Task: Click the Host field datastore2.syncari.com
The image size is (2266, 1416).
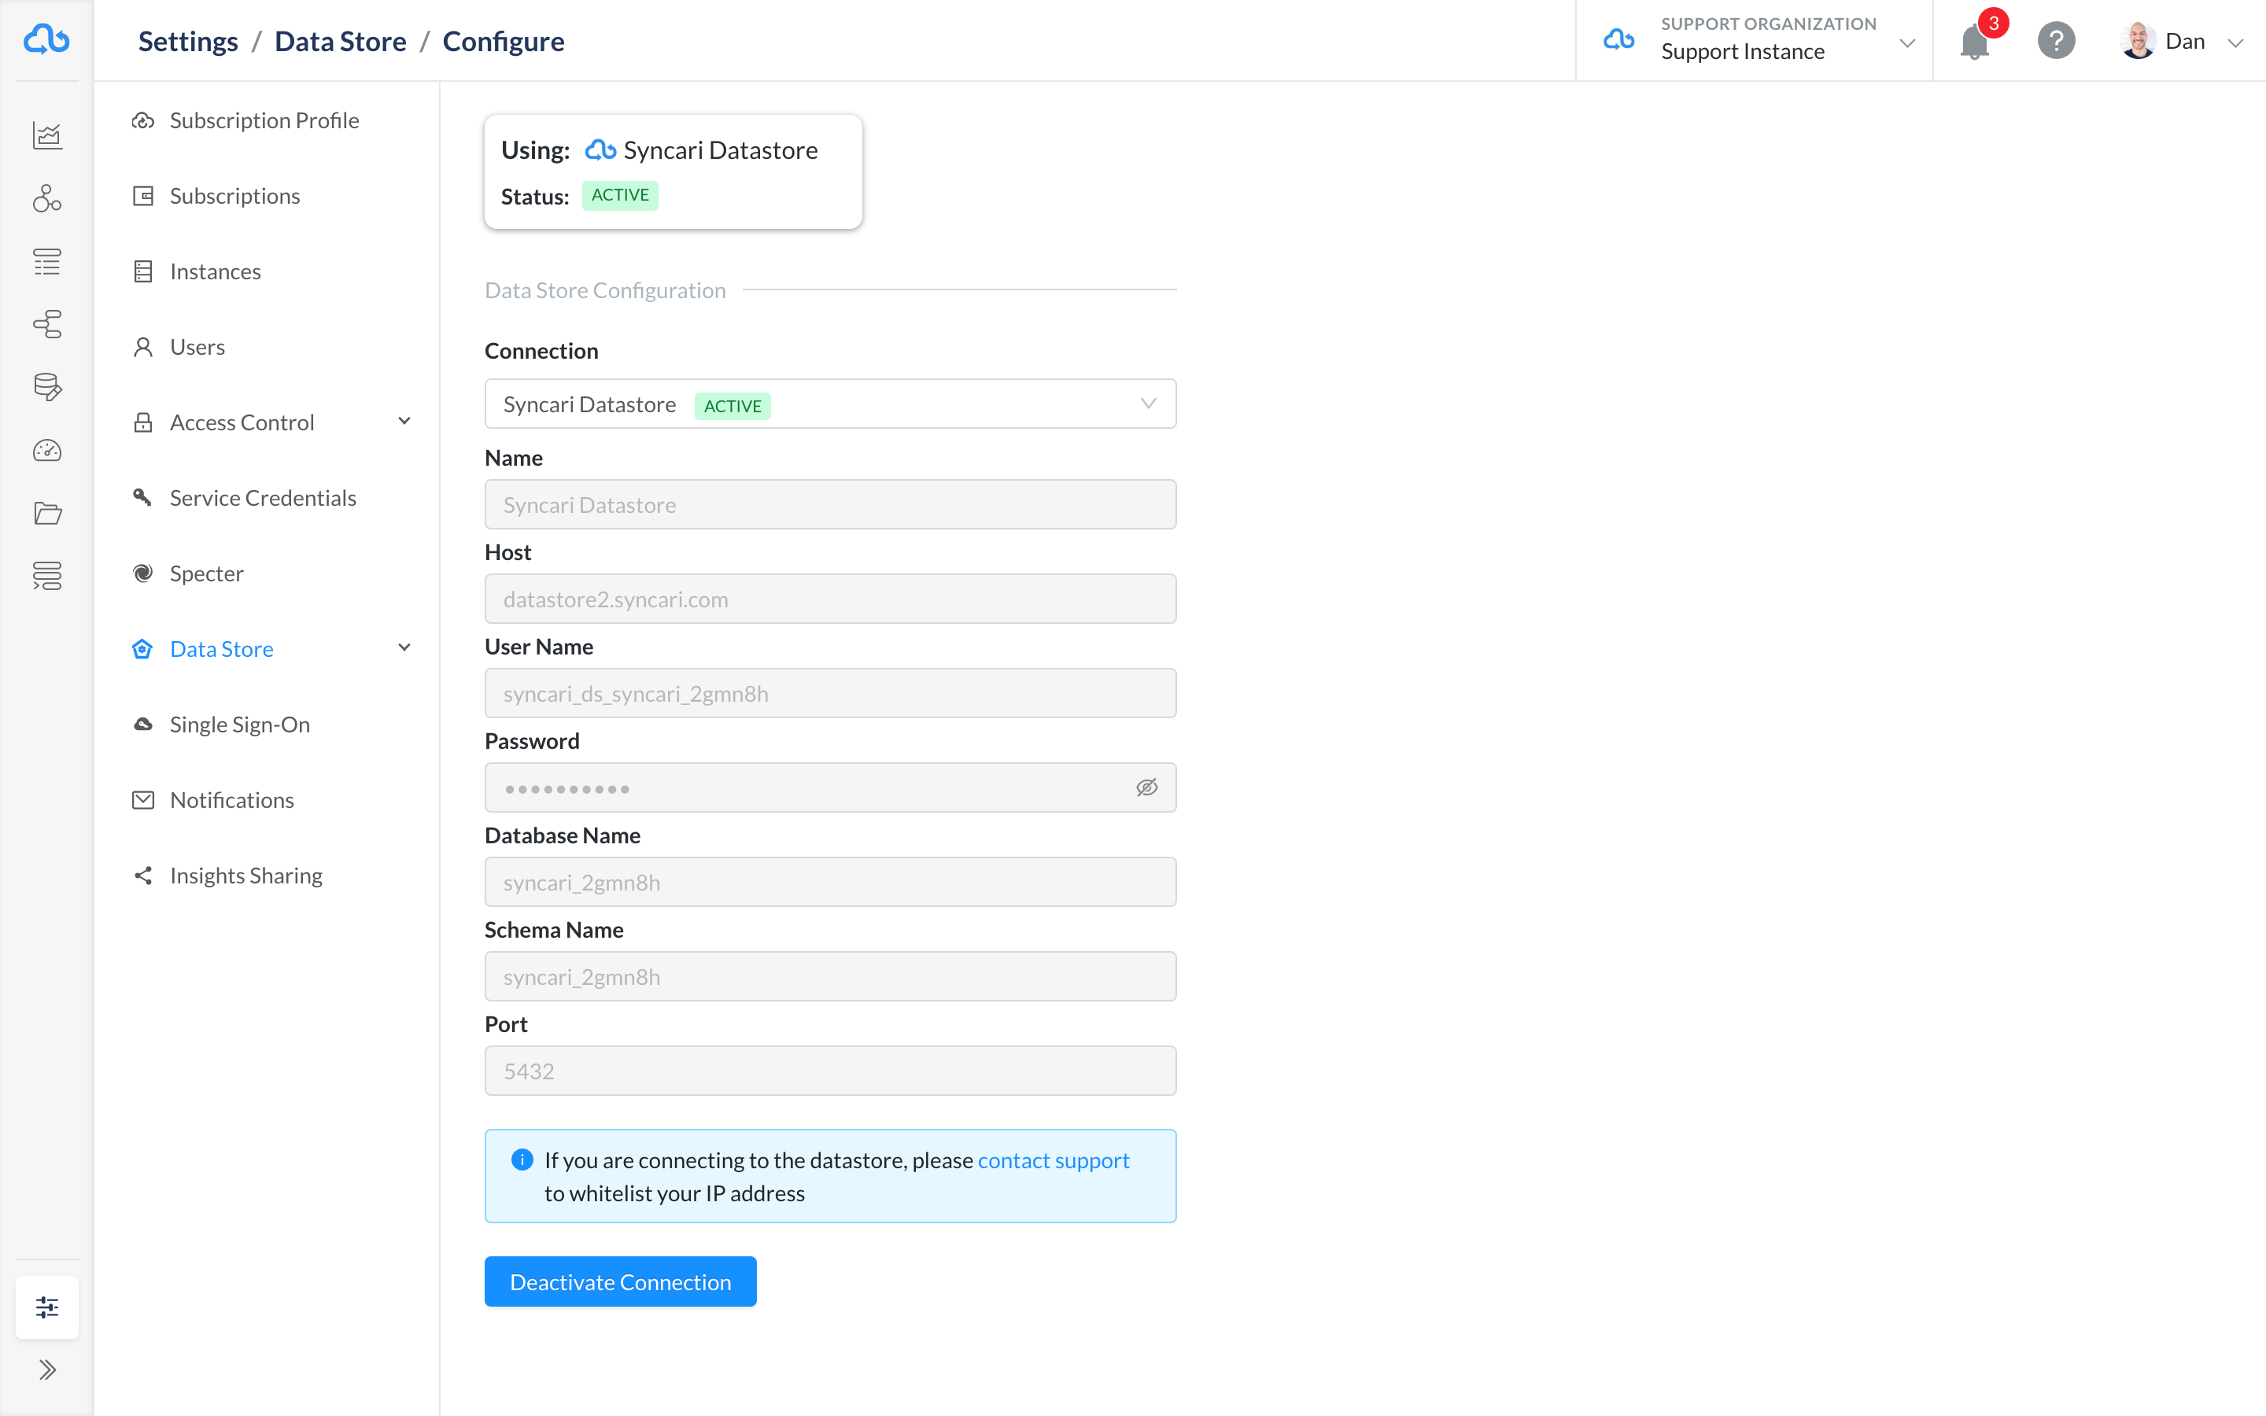Action: pos(831,599)
